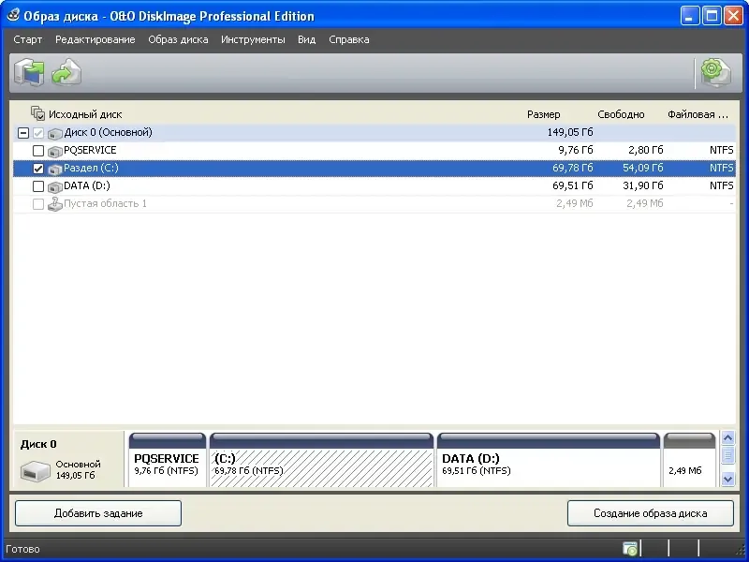749x562 pixels.
Task: Click the DATA (D:) partition icon
Action: point(55,186)
